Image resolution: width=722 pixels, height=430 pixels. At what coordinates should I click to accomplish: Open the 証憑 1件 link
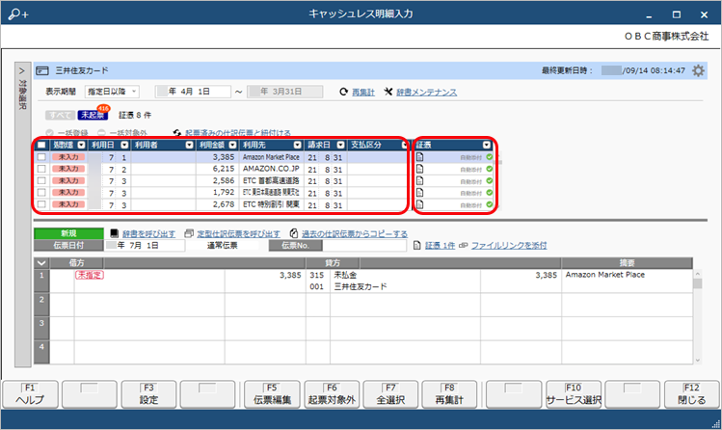(440, 246)
